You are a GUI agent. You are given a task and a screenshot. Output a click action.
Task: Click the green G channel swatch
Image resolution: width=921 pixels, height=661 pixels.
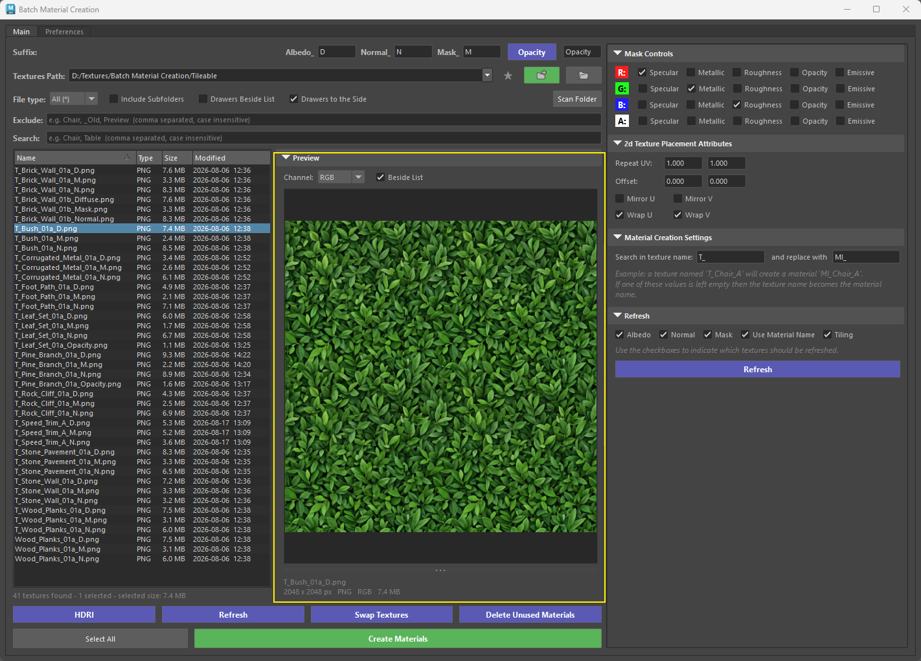(x=622, y=89)
